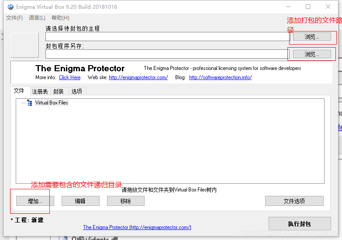Switch to the 文件 tab
The height and width of the screenshot is (240, 342).
coord(19,90)
